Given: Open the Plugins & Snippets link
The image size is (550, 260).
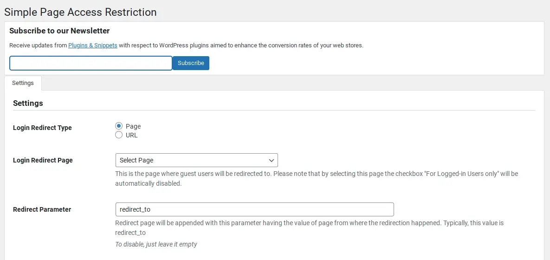Looking at the screenshot, I should (x=93, y=45).
